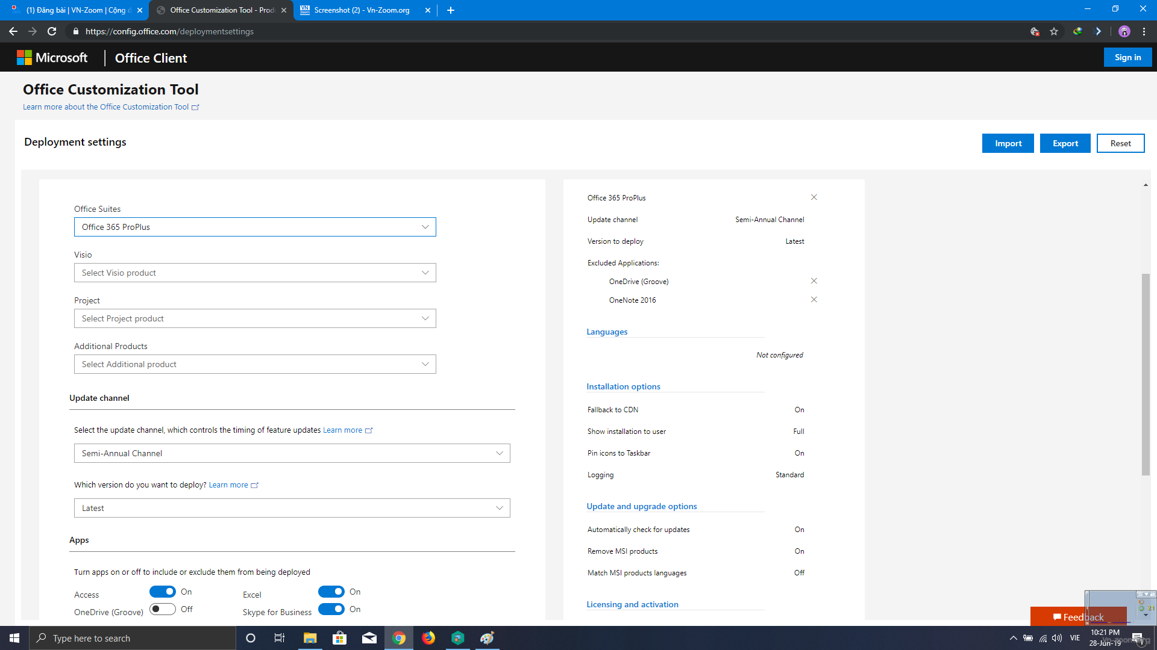Toggle the Skype for Business switch
The image size is (1157, 650).
click(331, 609)
